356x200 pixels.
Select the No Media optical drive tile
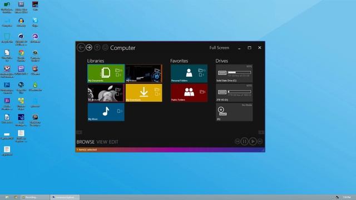[234, 112]
